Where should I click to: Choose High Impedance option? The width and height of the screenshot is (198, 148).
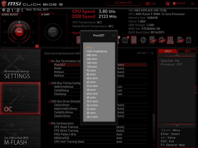point(97,51)
